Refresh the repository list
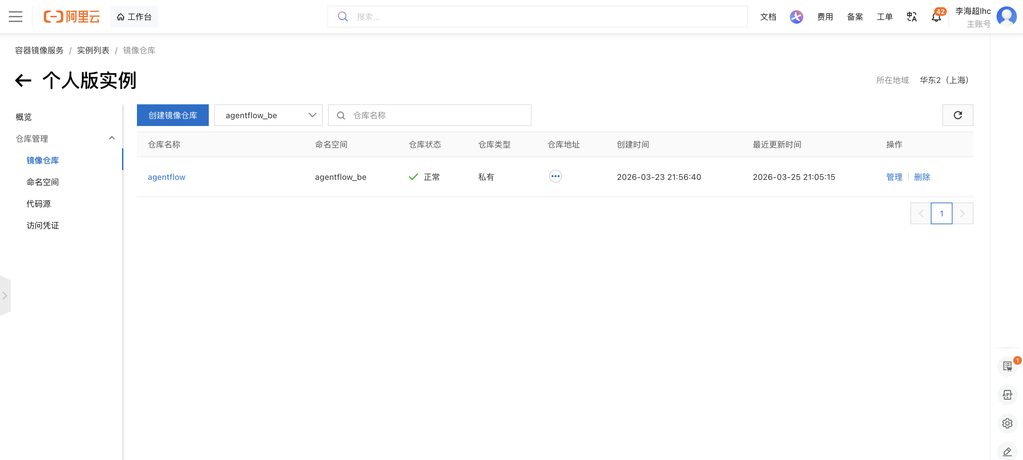Screen dimensions: 1023x460 pyautogui.click(x=958, y=115)
